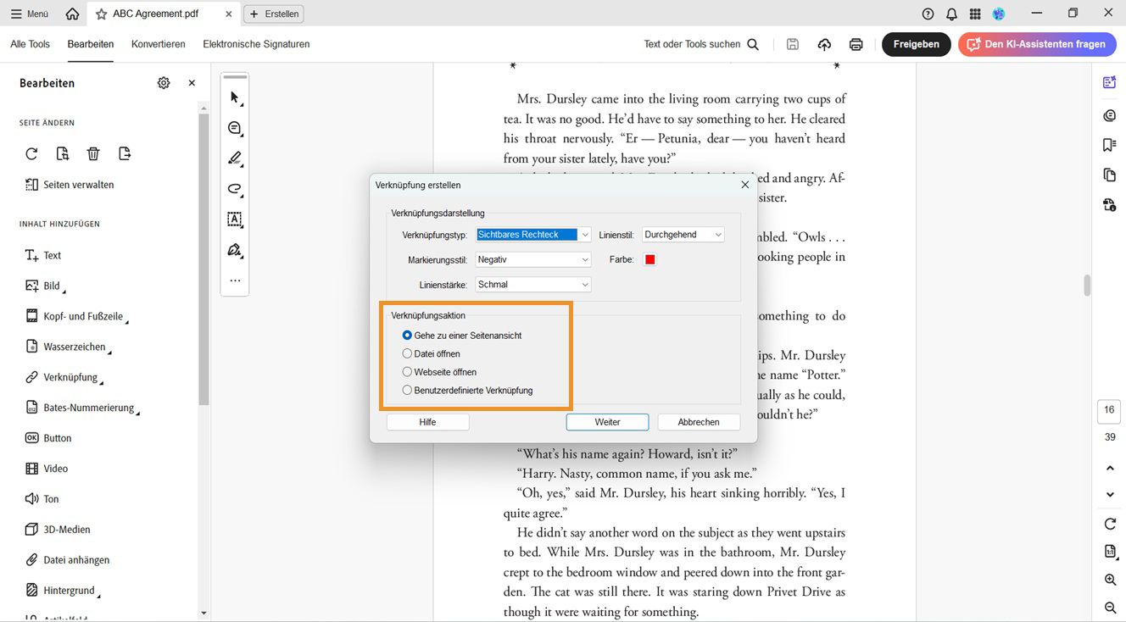Click the Freigeben share button
Viewport: 1126px width, 622px height.
[x=917, y=44]
